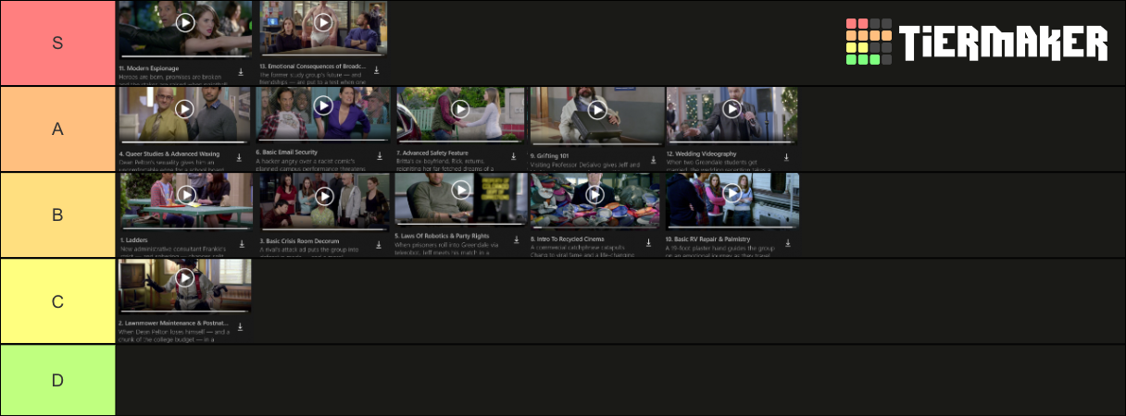Screen dimensions: 1126x416
Task: Download the Wedding Videography episode
Action: (x=787, y=157)
